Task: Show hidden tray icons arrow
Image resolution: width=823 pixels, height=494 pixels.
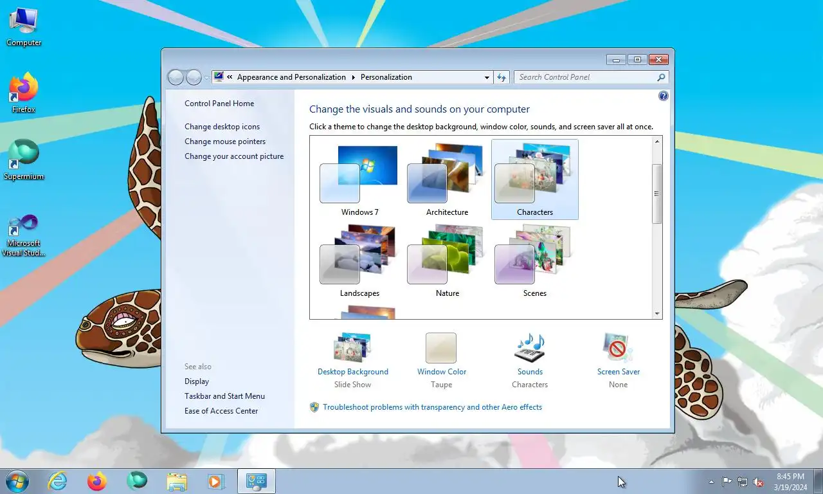Action: pyautogui.click(x=711, y=482)
